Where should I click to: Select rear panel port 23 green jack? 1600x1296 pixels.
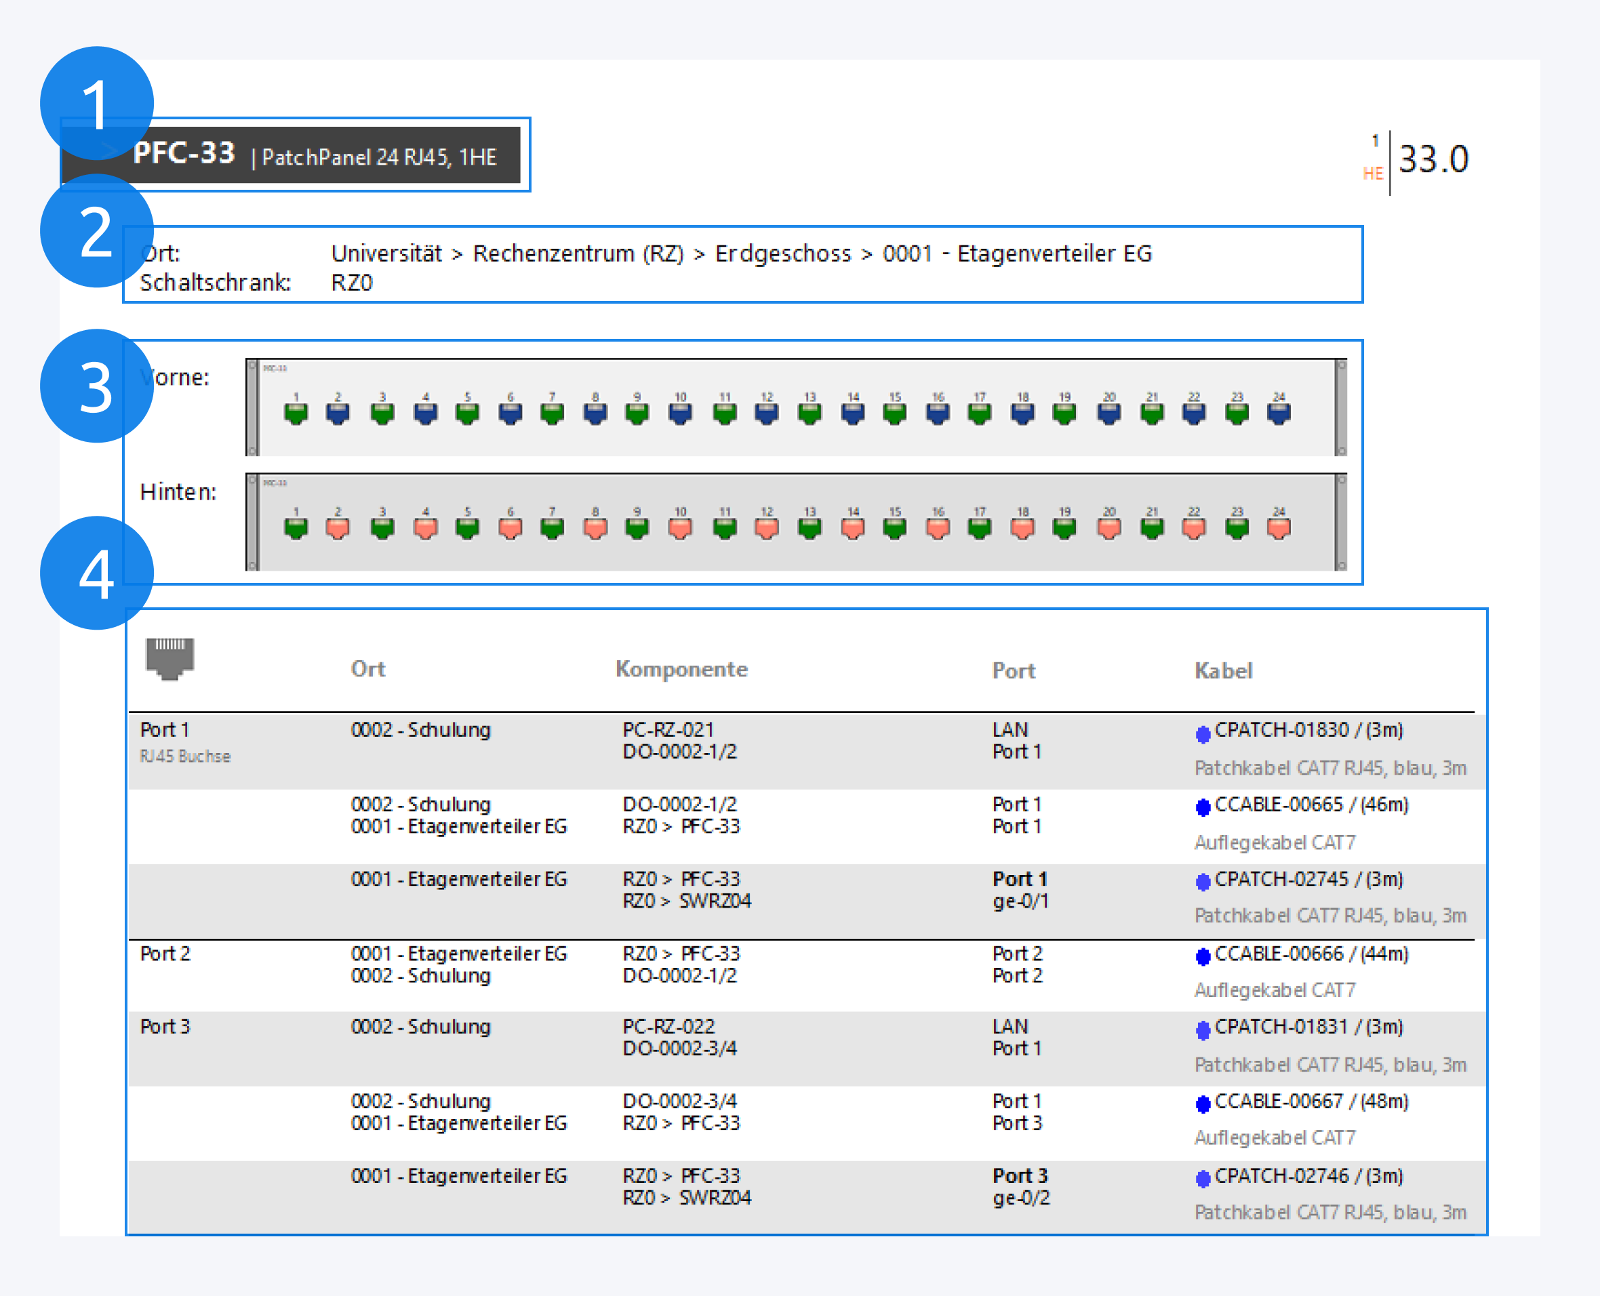coord(1237,527)
